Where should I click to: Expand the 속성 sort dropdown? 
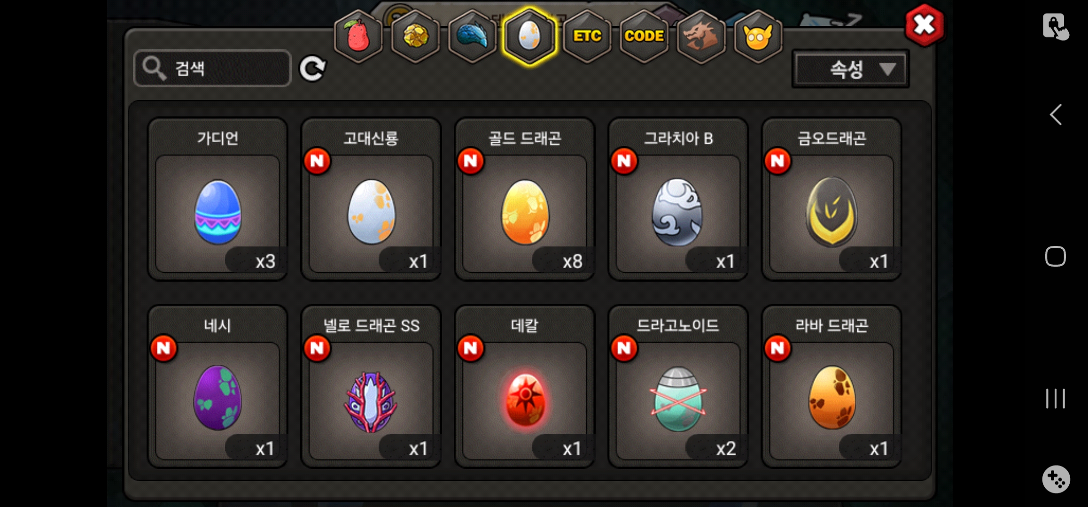tap(851, 69)
